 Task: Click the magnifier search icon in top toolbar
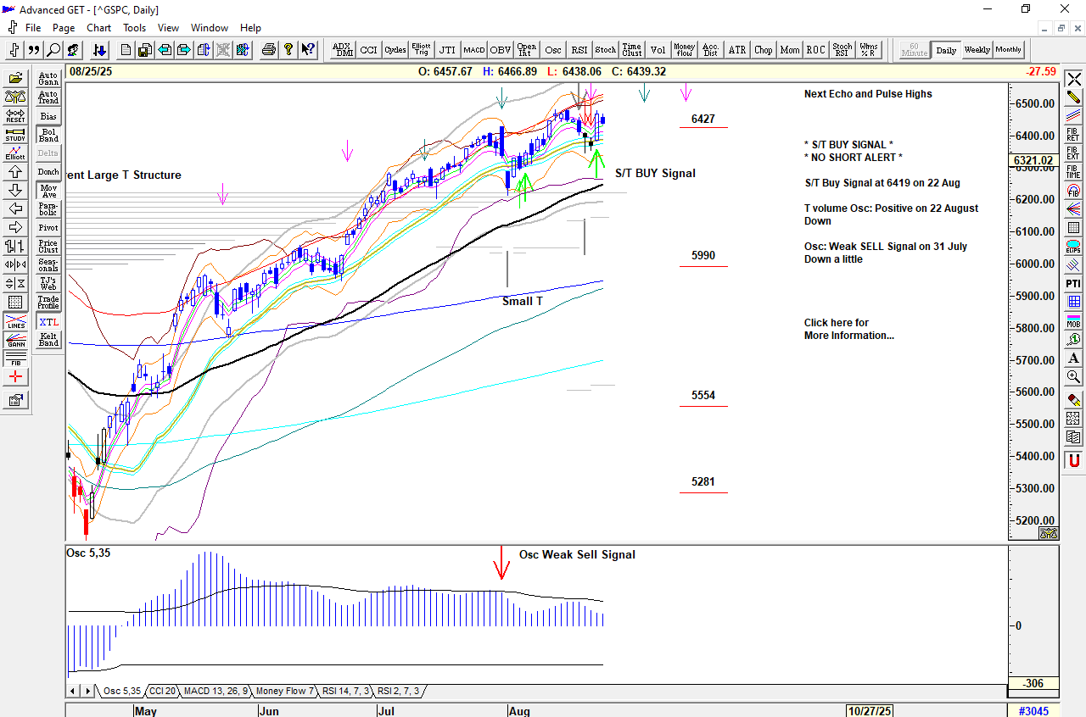tap(53, 50)
